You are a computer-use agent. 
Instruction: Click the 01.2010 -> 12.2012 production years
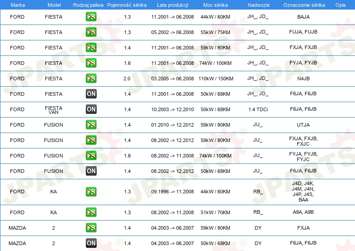point(173,125)
